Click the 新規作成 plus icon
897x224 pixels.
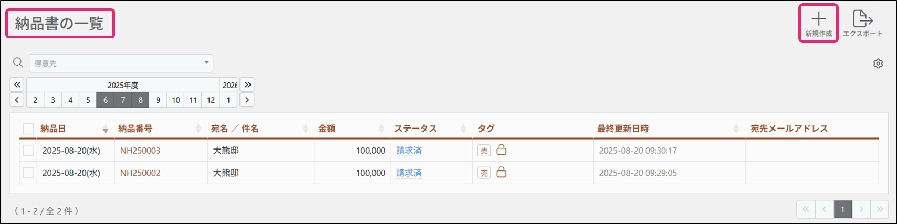pyautogui.click(x=818, y=19)
